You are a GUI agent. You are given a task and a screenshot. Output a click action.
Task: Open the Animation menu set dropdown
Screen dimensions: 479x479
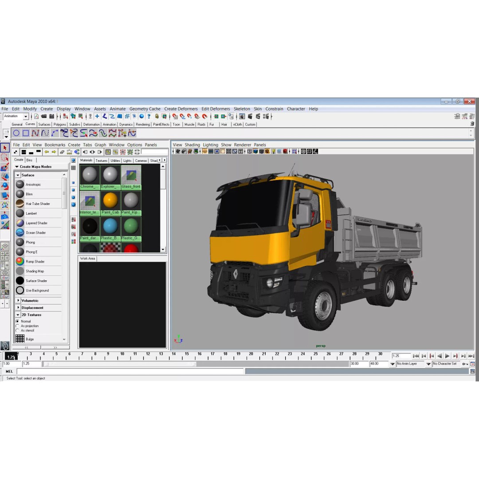coord(26,116)
